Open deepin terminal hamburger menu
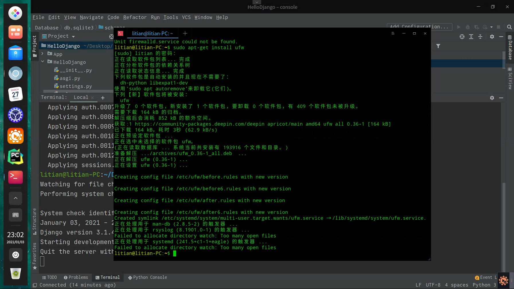Viewport: 514px width, 289px height. pos(393,34)
